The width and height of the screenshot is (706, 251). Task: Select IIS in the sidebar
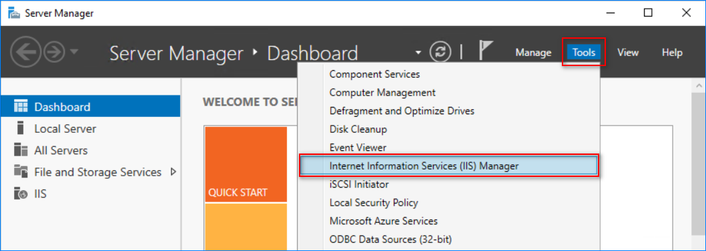coord(91,194)
